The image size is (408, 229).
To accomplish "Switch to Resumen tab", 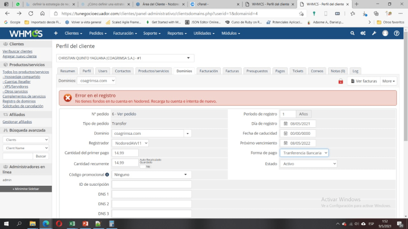I will tap(67, 71).
